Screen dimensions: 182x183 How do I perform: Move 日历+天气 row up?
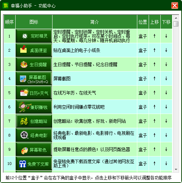[154, 93]
